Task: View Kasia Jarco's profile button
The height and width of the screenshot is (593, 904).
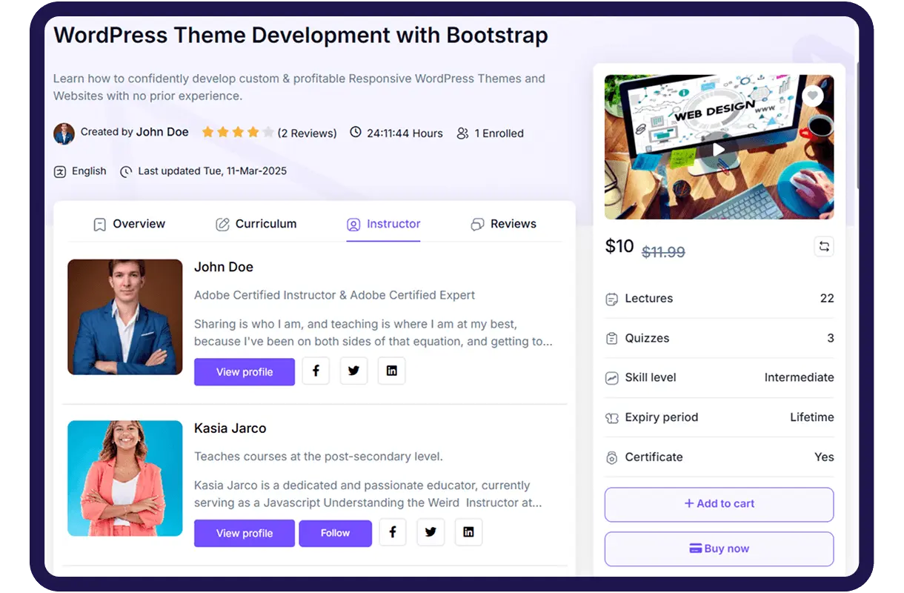Action: (x=245, y=533)
